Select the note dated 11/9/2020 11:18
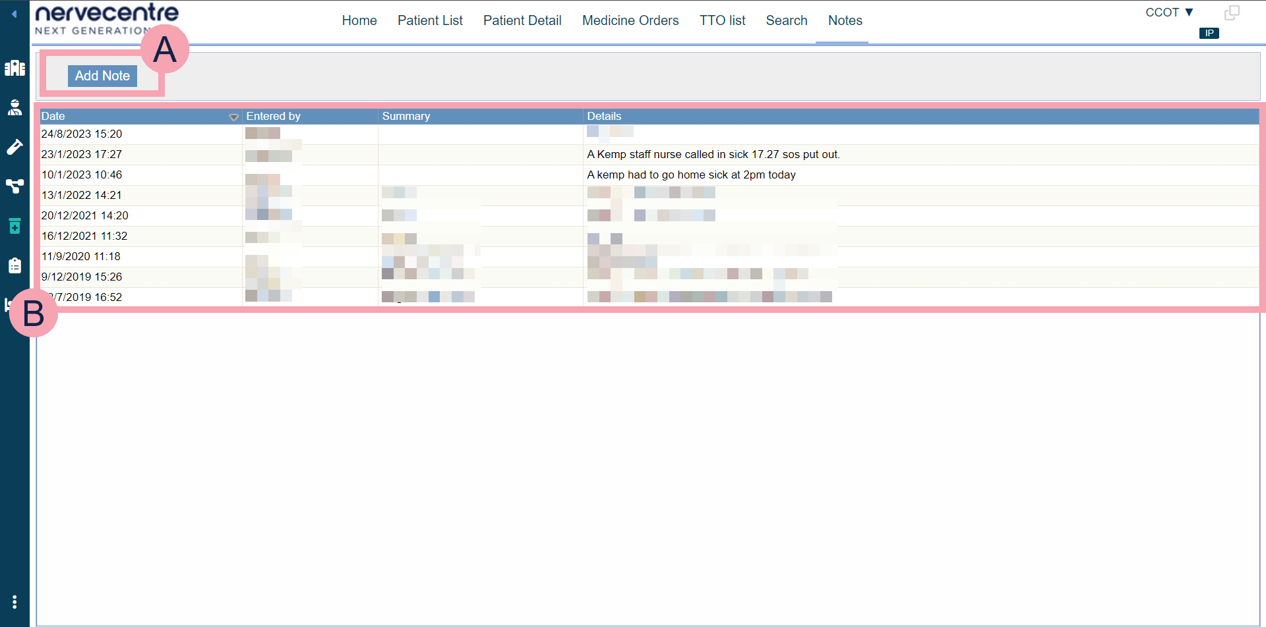 81,256
